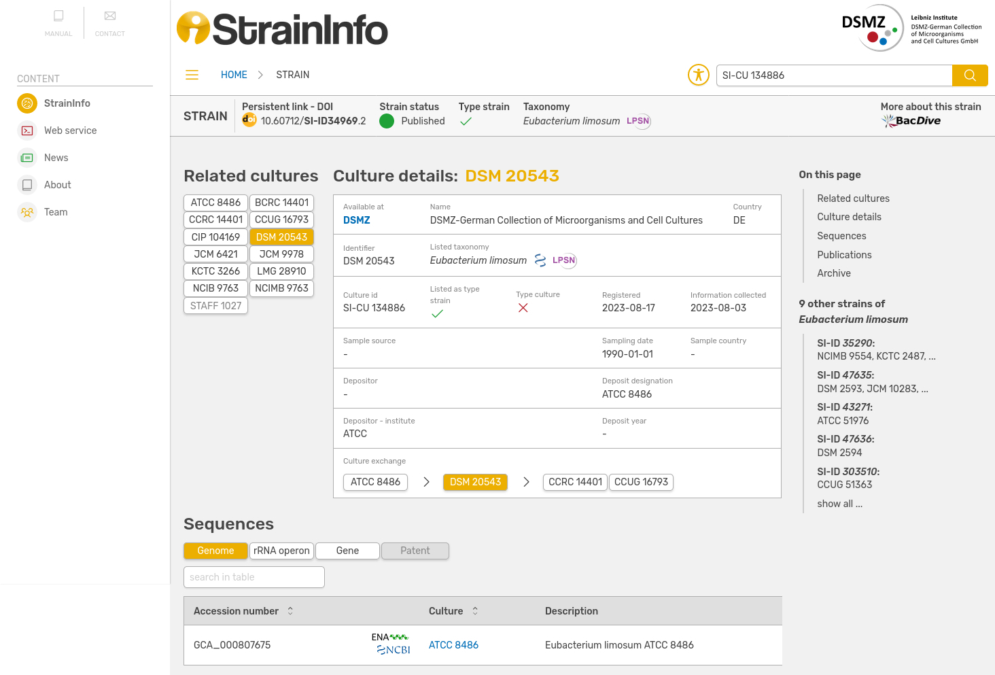Sort table by Accession number
995x675 pixels.
tap(290, 611)
